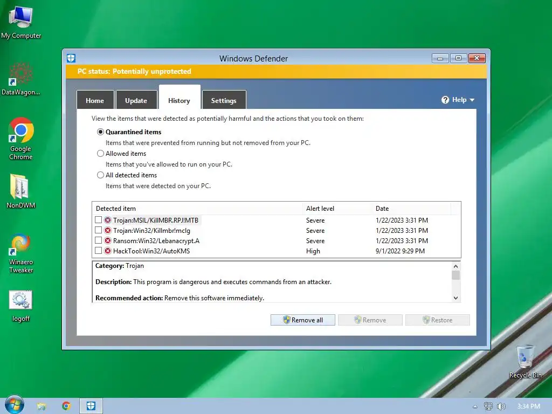552x414 pixels.
Task: Select the Trojan:Win32/Killmbr!mclg entry text
Action: [x=151, y=231]
